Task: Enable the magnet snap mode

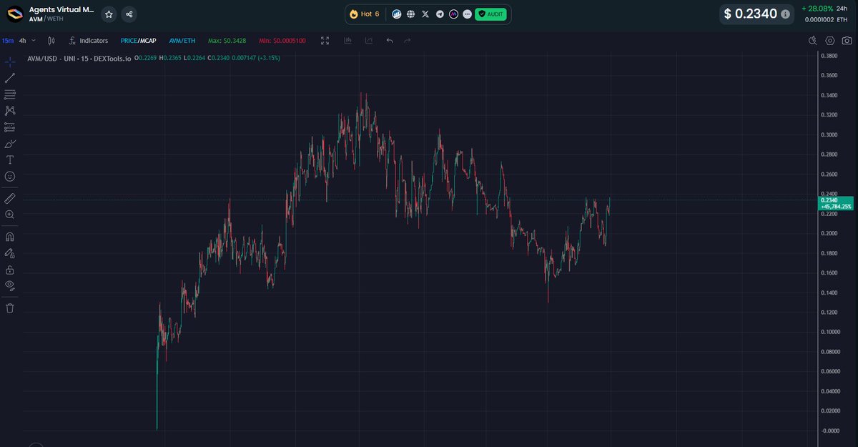Action: point(10,236)
